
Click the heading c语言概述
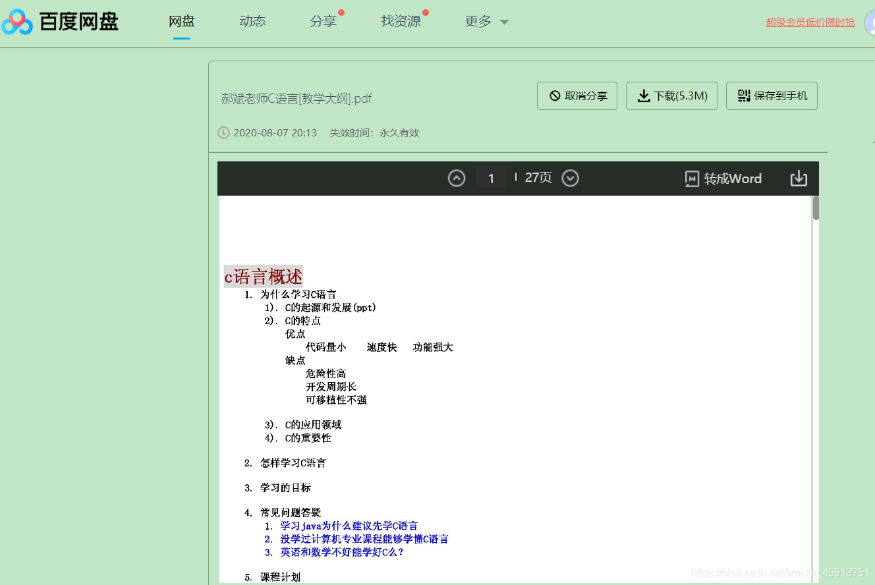[x=264, y=277]
